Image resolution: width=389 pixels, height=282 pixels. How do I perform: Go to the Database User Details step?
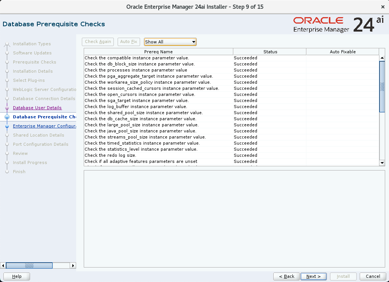point(37,108)
